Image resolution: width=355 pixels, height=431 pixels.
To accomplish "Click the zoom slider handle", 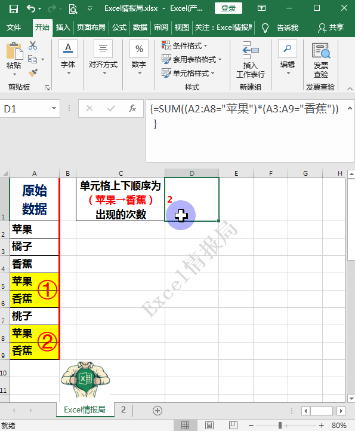I will point(280,425).
